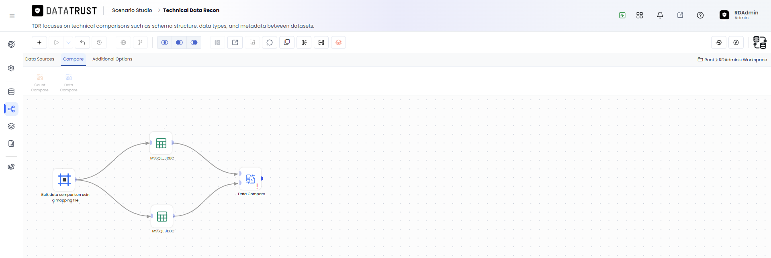Click the toolbar export external-link icon
This screenshot has height=258, width=771.
235,42
